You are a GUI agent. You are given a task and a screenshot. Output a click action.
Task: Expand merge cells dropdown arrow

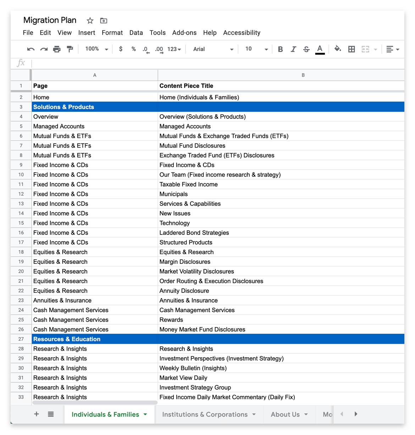pos(375,50)
